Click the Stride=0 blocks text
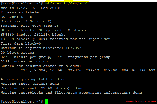This screenshot has height=104, width=157. (x=17, y=30)
